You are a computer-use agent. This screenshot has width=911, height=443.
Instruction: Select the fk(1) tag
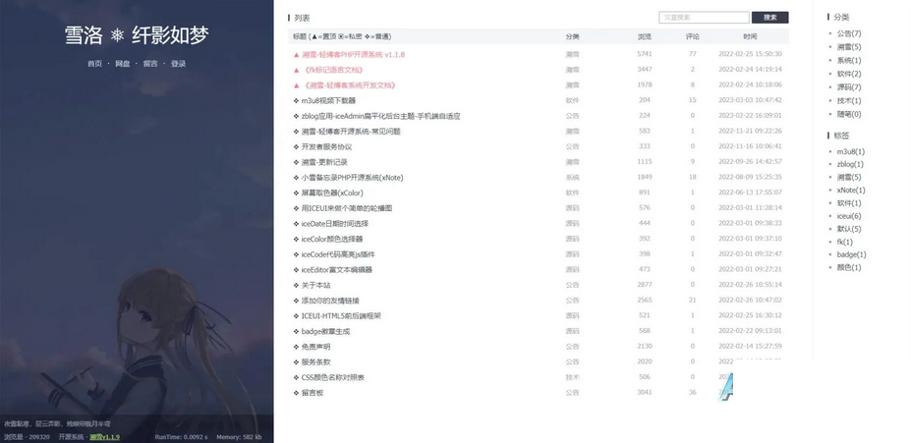point(845,242)
